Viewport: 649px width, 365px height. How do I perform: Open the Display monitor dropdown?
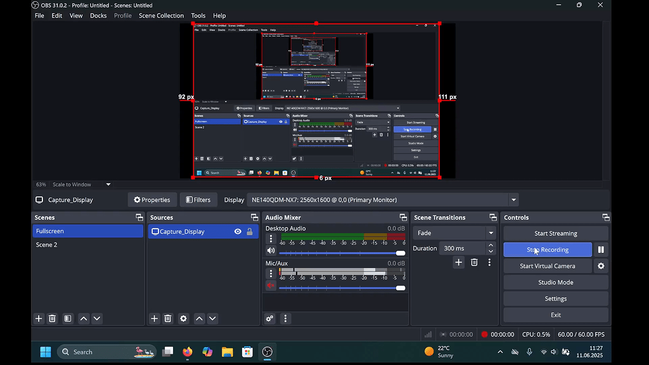(513, 200)
